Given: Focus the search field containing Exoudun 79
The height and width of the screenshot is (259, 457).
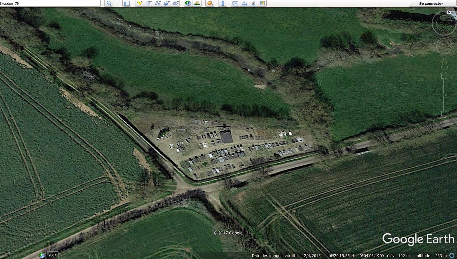Looking at the screenshot, I should click(50, 3).
